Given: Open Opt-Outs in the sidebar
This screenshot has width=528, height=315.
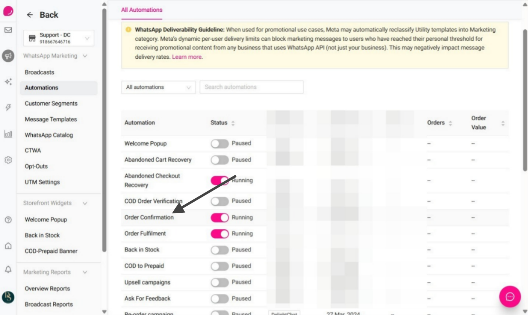Looking at the screenshot, I should [36, 166].
